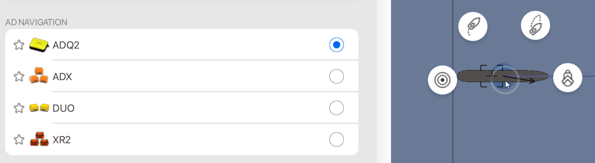Viewport: 595px width, 163px height.
Task: Click the solid boat heading icon
Action: 473,26
